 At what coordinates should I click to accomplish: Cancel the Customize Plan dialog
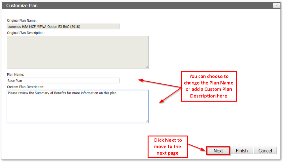pos(265,150)
